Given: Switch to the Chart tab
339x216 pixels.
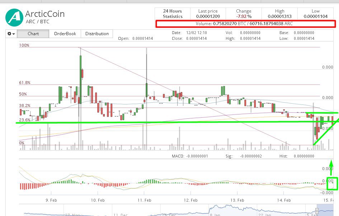Looking at the screenshot, I should pyautogui.click(x=33, y=34).
